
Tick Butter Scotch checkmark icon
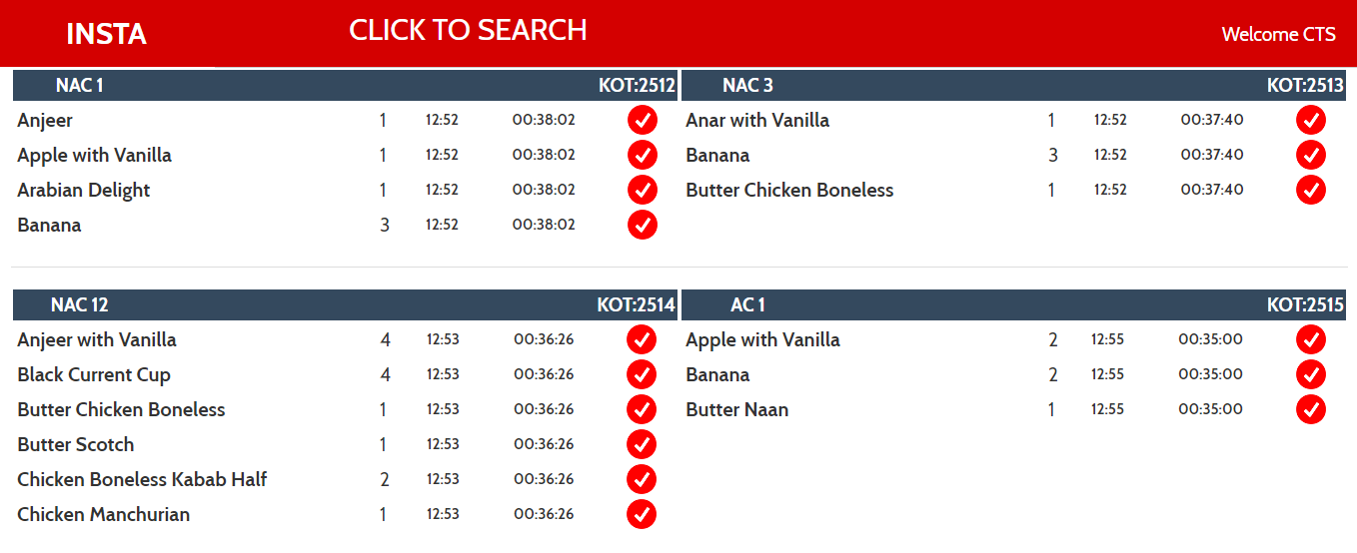point(642,444)
